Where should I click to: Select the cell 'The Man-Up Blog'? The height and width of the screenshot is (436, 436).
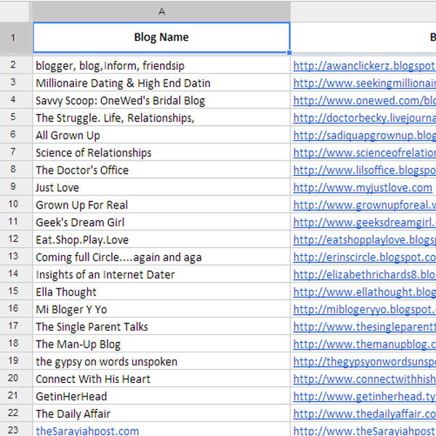point(78,344)
